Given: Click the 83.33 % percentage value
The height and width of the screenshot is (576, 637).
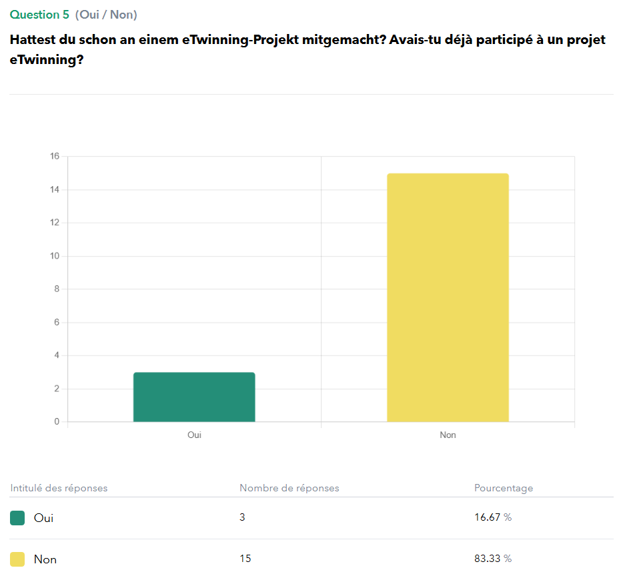Looking at the screenshot, I should (x=492, y=559).
